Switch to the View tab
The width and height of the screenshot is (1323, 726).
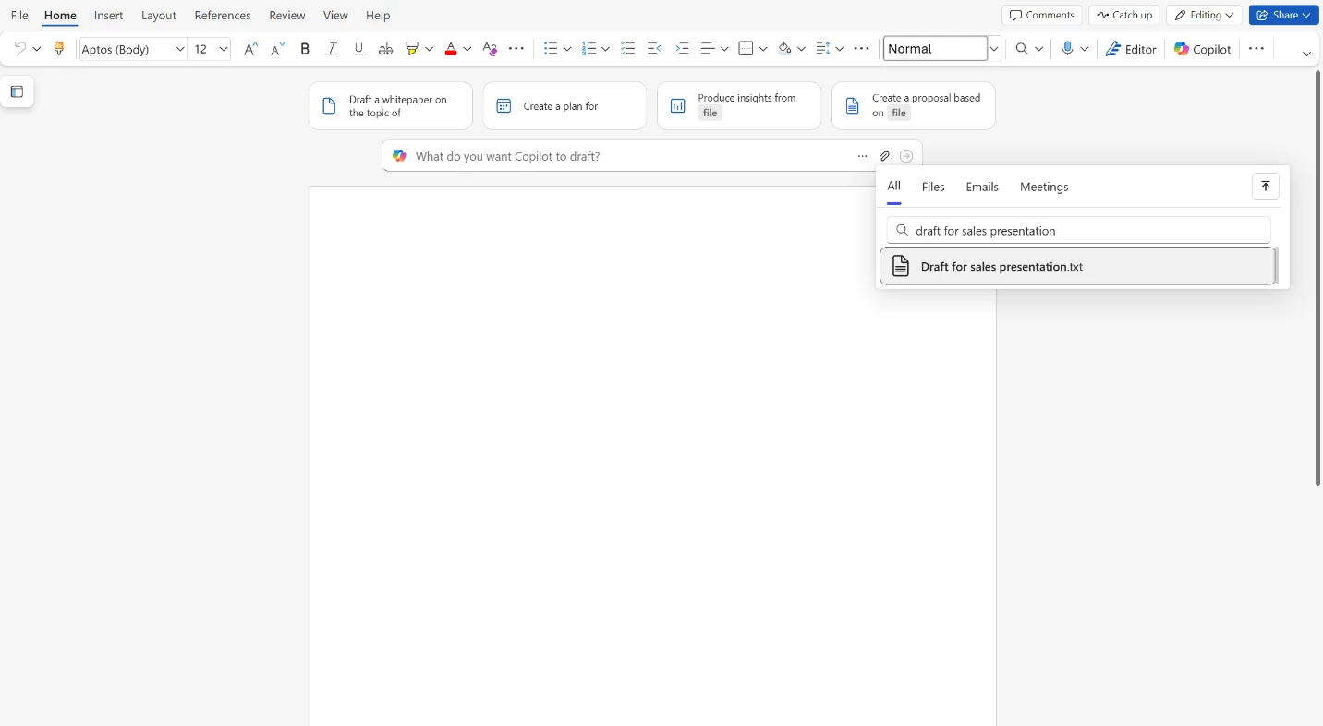coord(336,16)
